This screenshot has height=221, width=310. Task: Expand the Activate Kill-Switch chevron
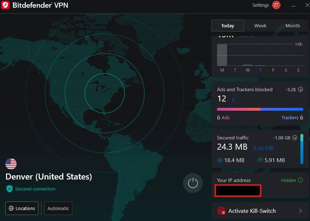[300, 211]
